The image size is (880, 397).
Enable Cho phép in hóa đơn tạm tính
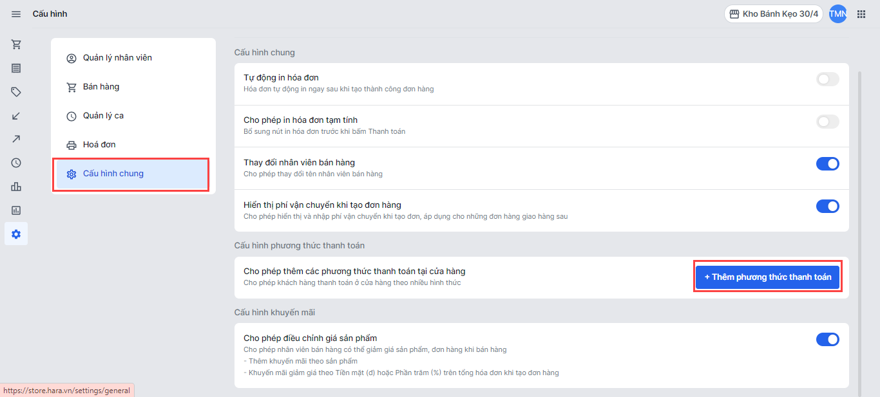(827, 122)
